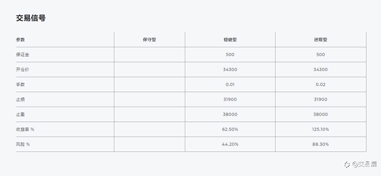Click the 保证金 row label

point(23,54)
